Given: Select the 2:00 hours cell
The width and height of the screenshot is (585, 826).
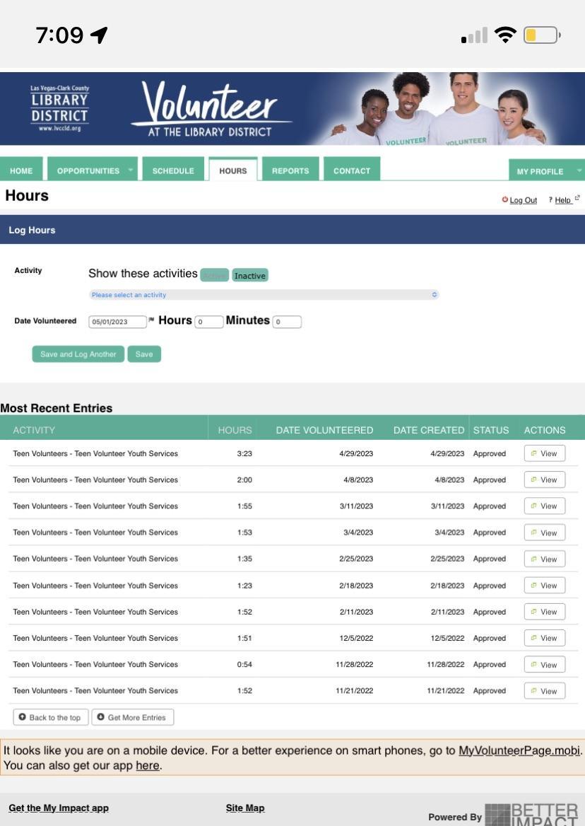Looking at the screenshot, I should click(244, 480).
